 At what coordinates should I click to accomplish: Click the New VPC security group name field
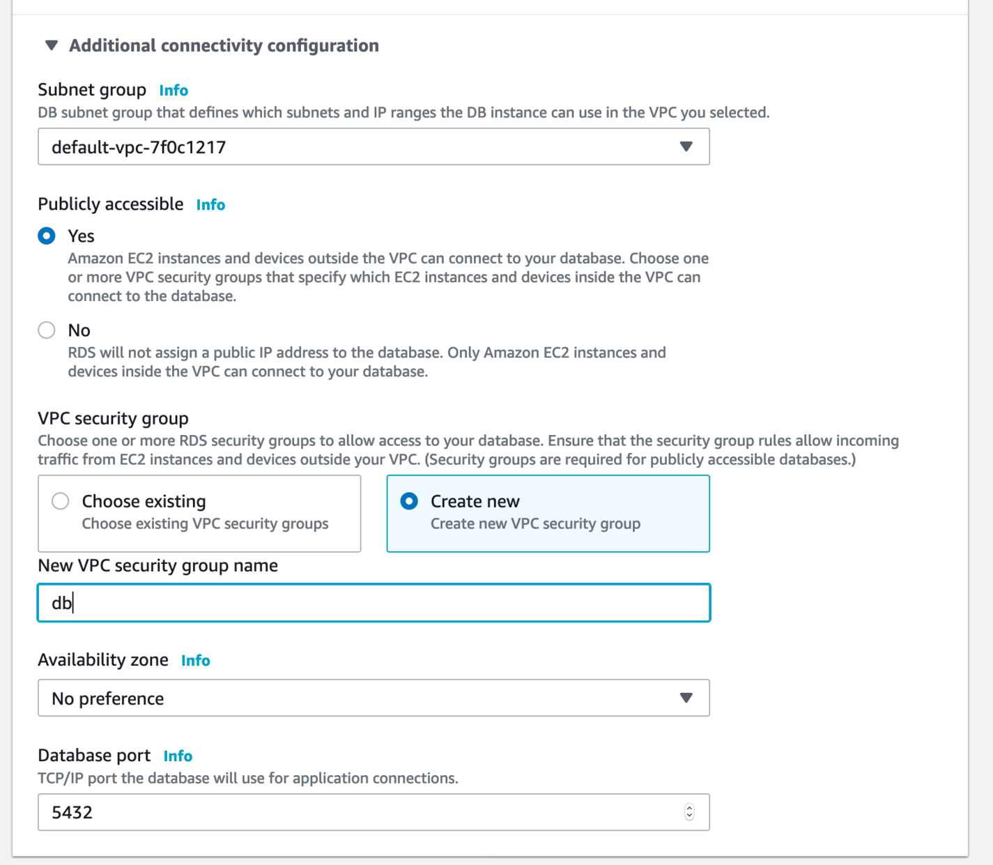tap(373, 603)
